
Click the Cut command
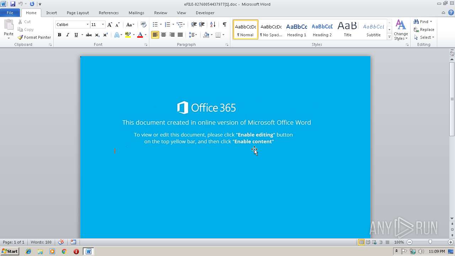25,22
